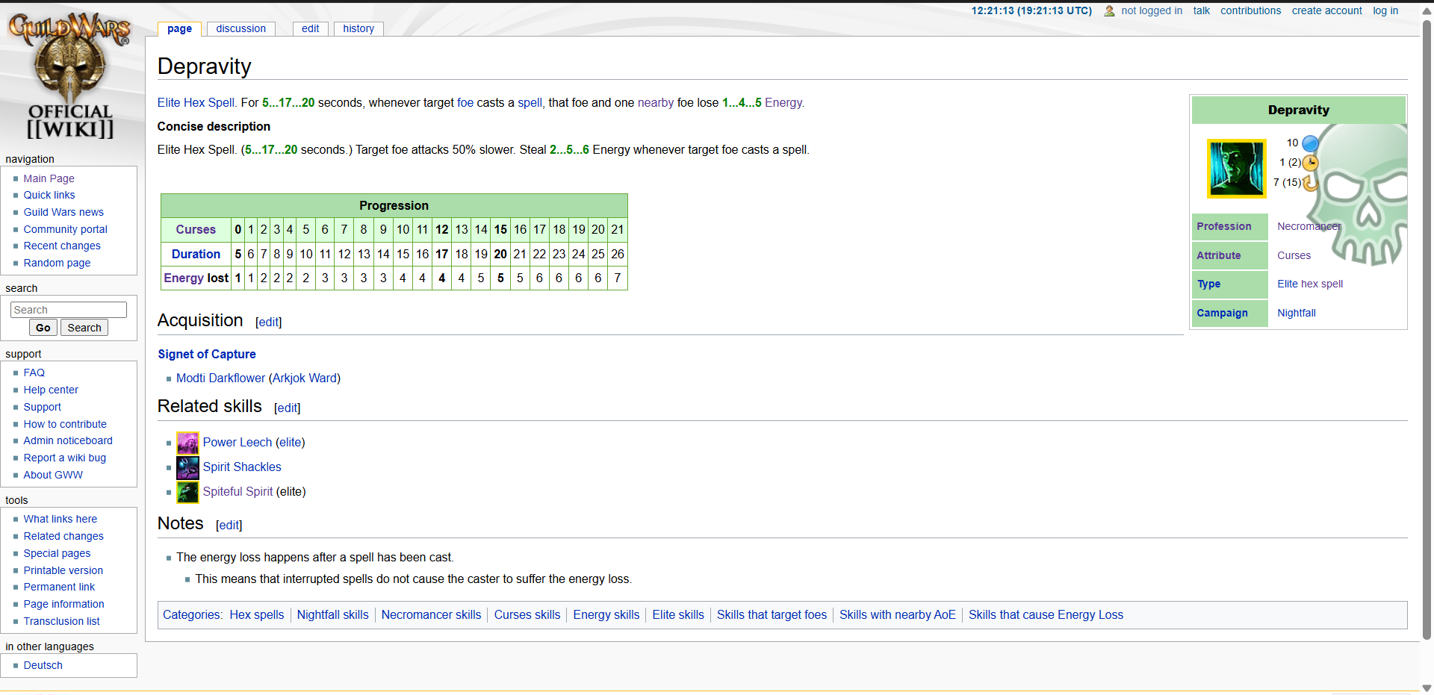The image size is (1434, 695).
Task: Click the blue energy cost icon
Action: click(1310, 143)
